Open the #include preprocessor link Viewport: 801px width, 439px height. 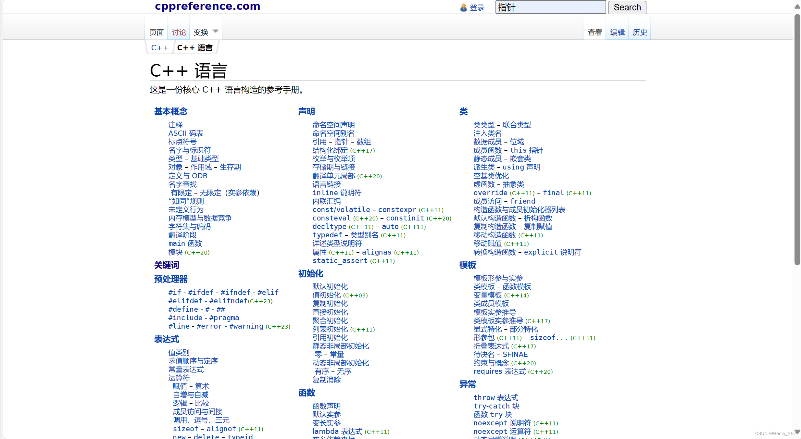point(185,318)
